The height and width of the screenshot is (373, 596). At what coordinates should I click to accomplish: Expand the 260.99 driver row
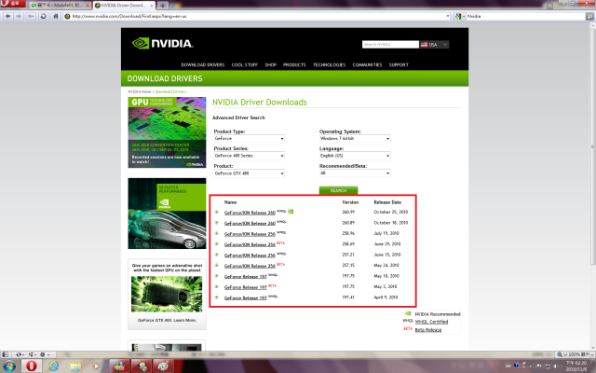coord(217,212)
